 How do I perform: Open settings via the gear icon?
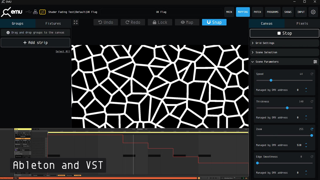tap(313, 12)
